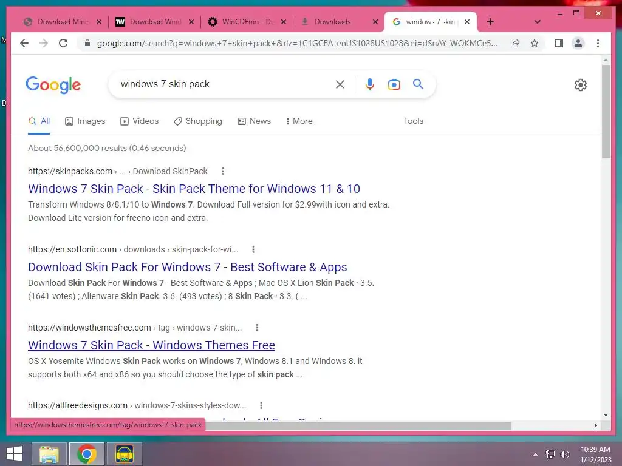Viewport: 622px width, 466px height.
Task: Select the Videos search filter
Action: point(139,121)
